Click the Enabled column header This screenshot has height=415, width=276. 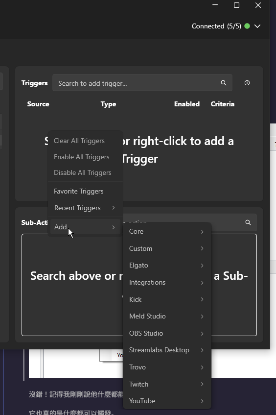click(x=187, y=104)
